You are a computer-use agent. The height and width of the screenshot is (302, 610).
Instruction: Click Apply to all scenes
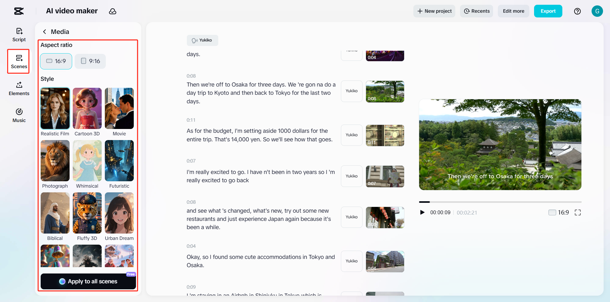[x=88, y=281]
